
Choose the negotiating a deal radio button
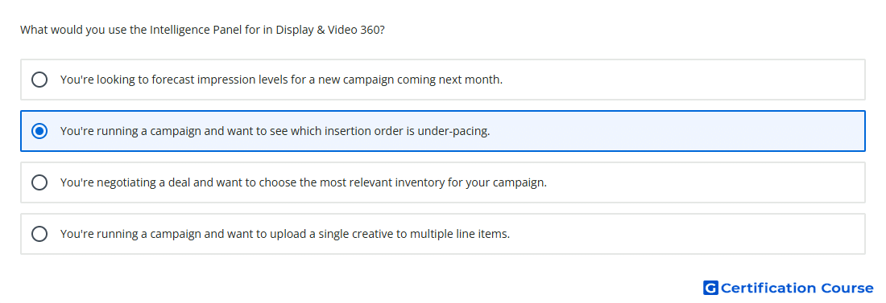[x=39, y=182]
